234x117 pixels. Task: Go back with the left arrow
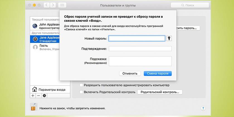[46, 5]
